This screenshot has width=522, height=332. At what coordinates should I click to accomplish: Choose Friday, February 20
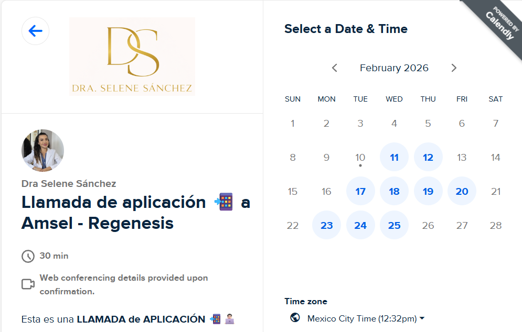(x=462, y=191)
